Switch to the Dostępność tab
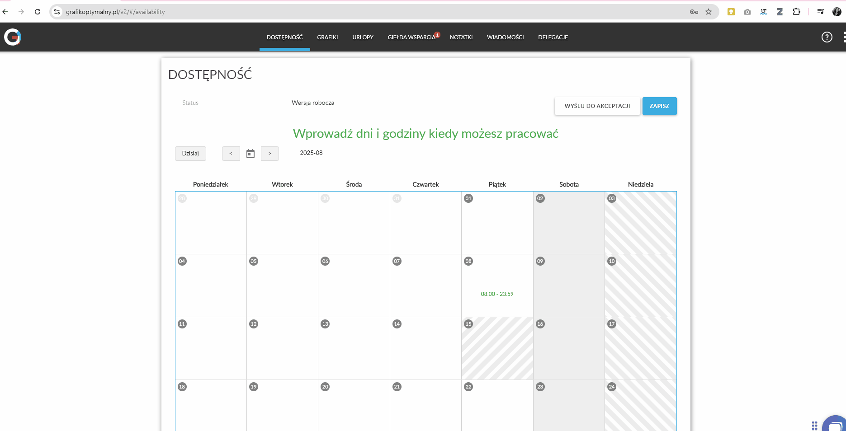The height and width of the screenshot is (431, 846). coord(285,37)
